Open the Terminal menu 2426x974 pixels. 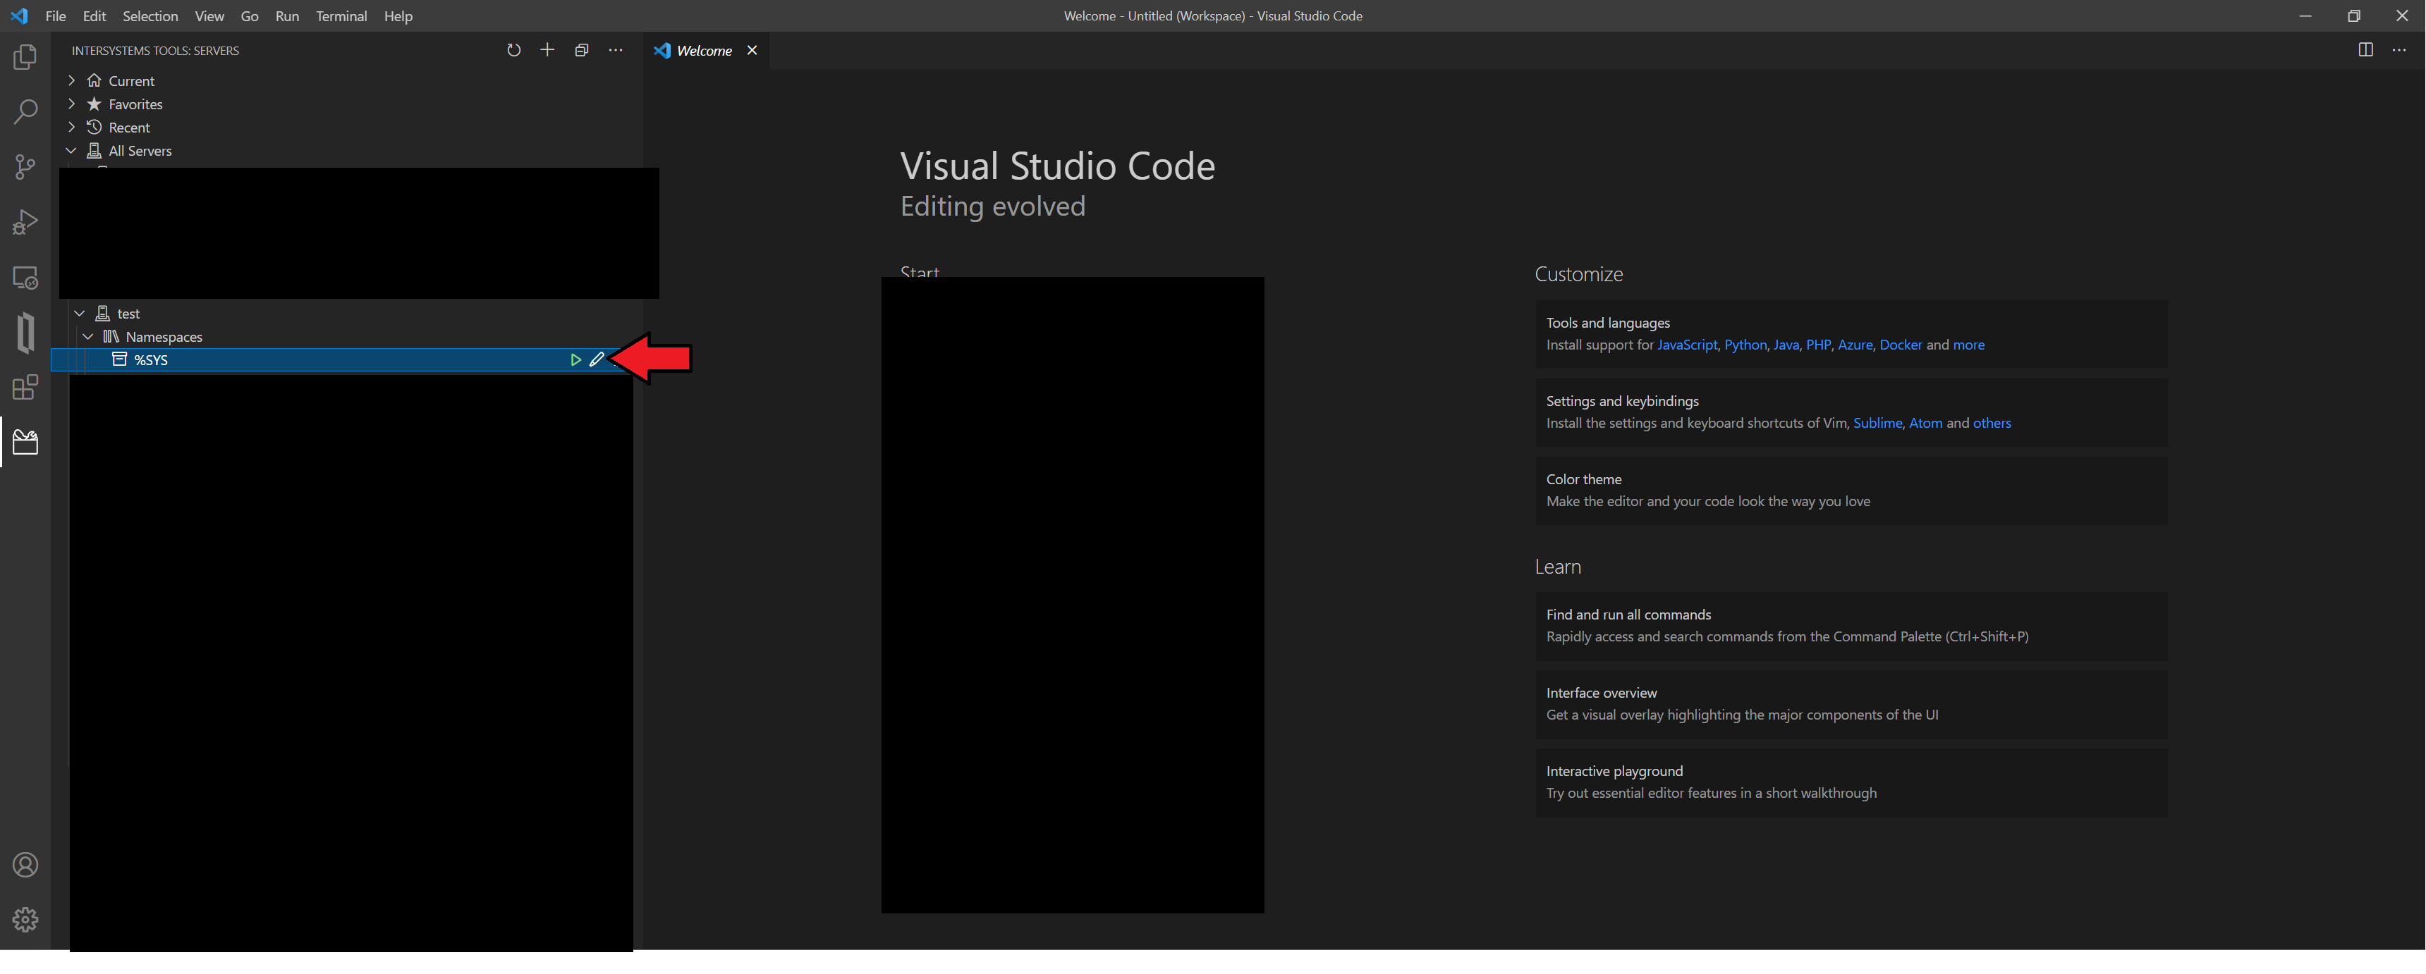point(341,16)
